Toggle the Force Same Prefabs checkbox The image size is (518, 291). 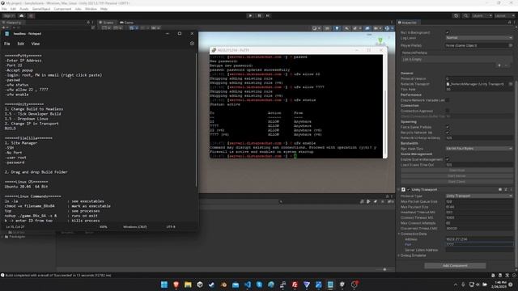coord(448,127)
